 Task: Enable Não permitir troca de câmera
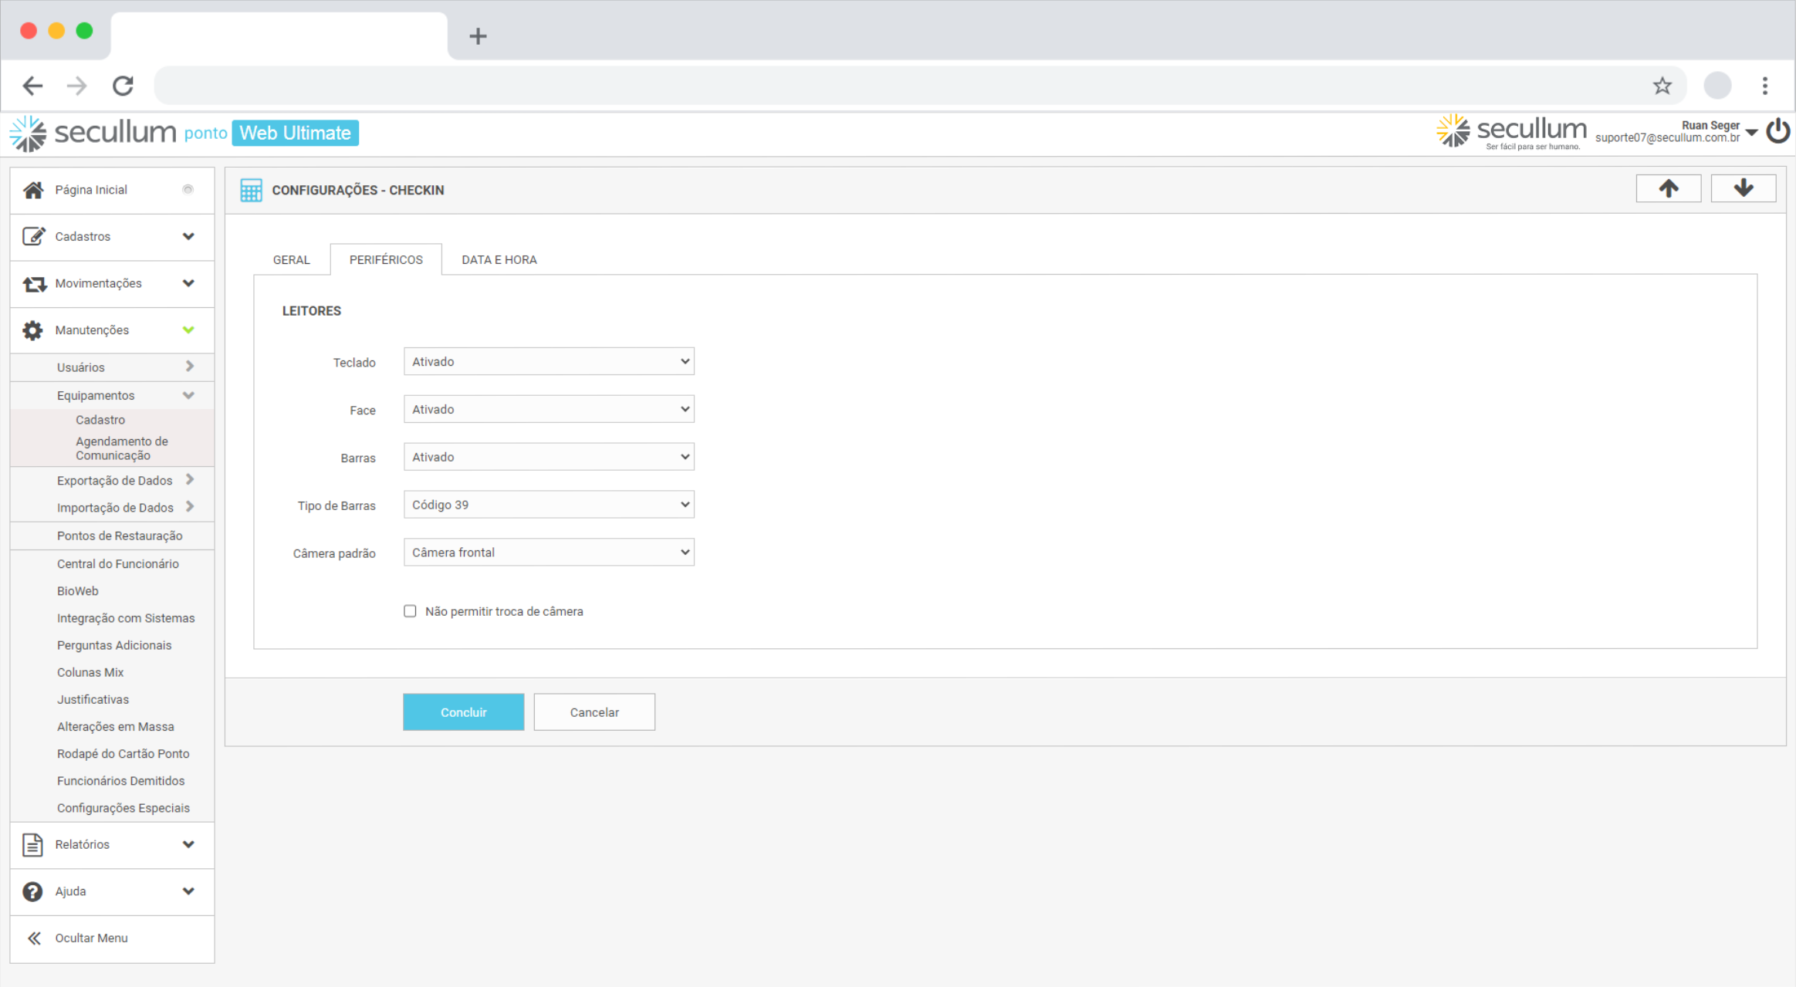(x=410, y=611)
